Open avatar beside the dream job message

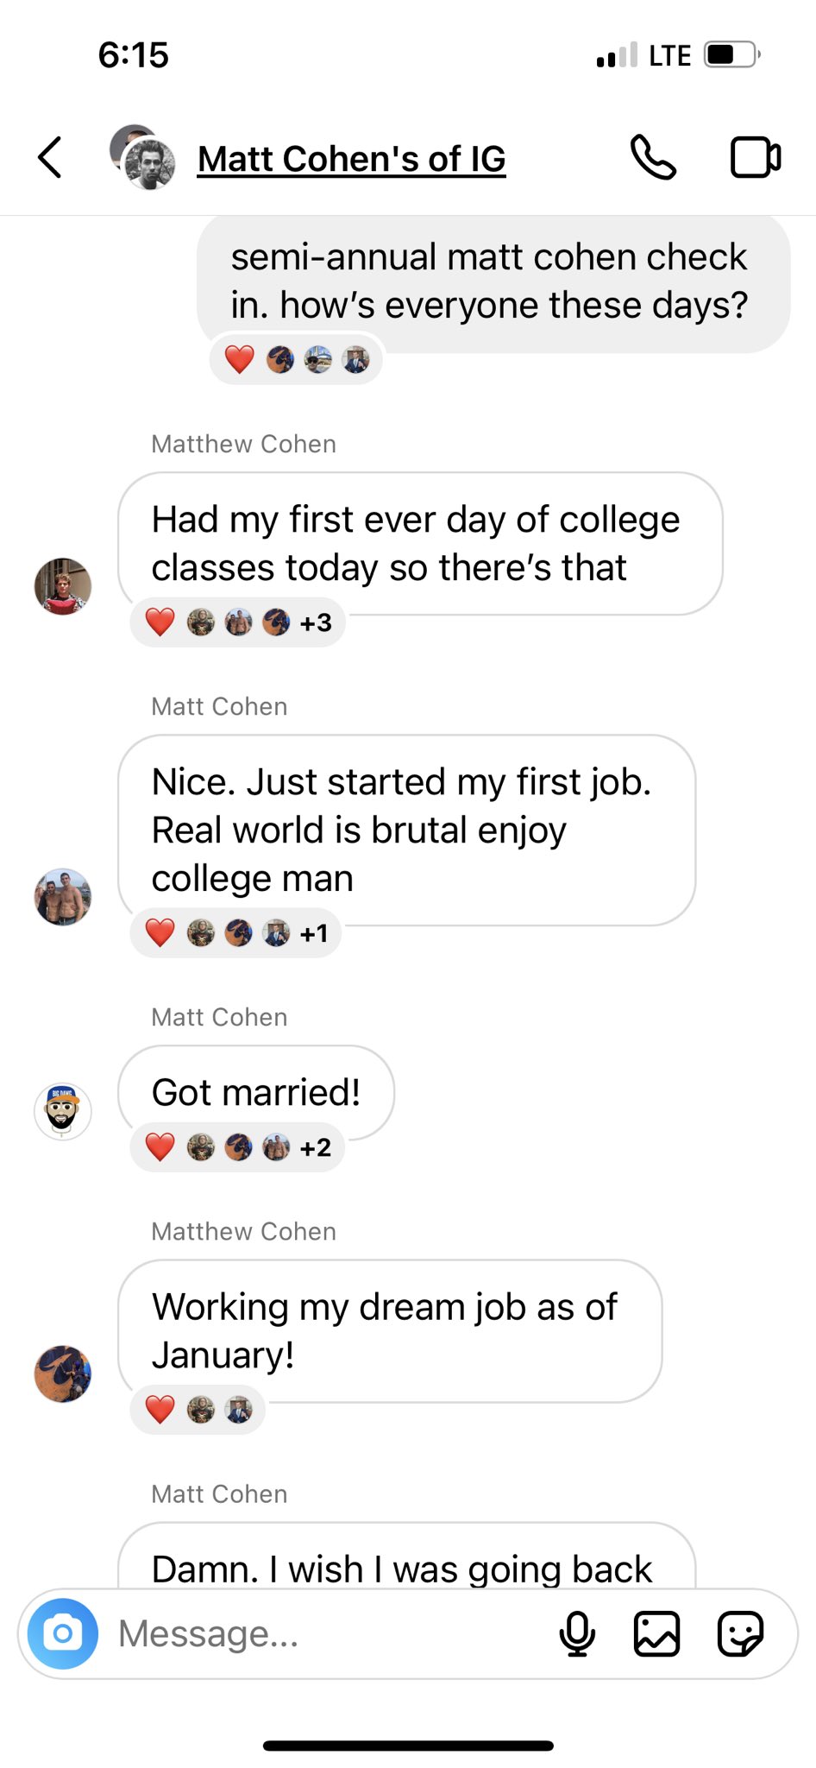click(x=63, y=1373)
